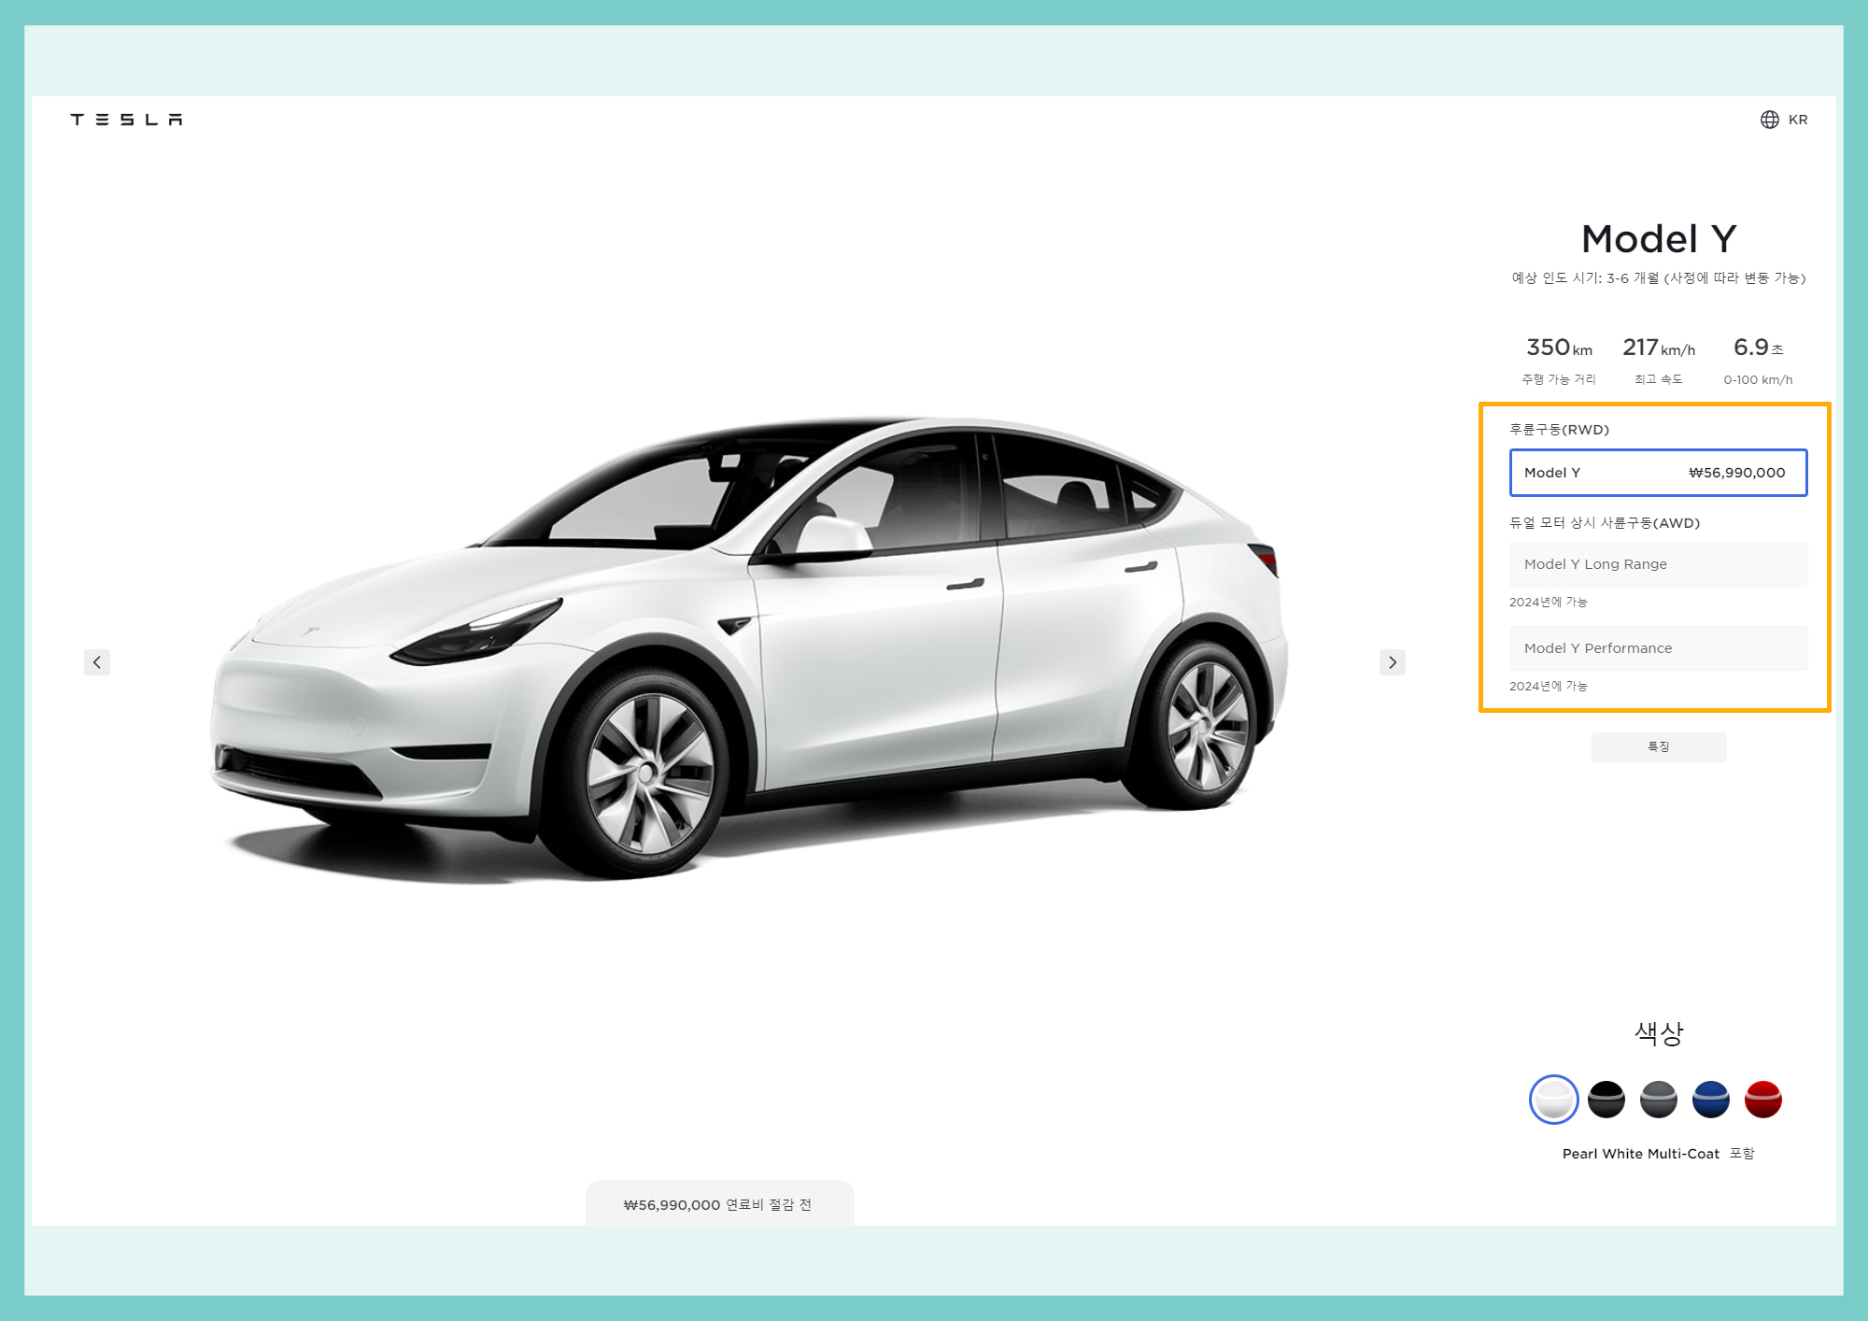Choose Midnight Silver gray color swatch

1659,1100
